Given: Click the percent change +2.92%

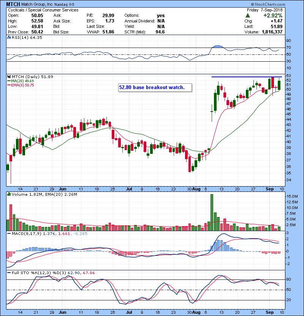Looking at the screenshot, I should point(273,16).
